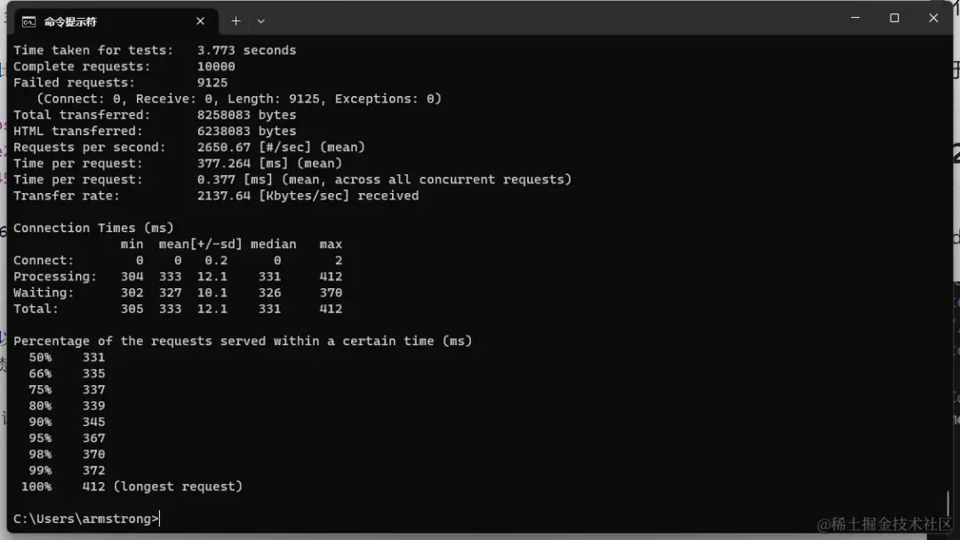The image size is (960, 540).
Task: Click the '2650.67 [#/sec] (mean)' value
Action: [281, 147]
